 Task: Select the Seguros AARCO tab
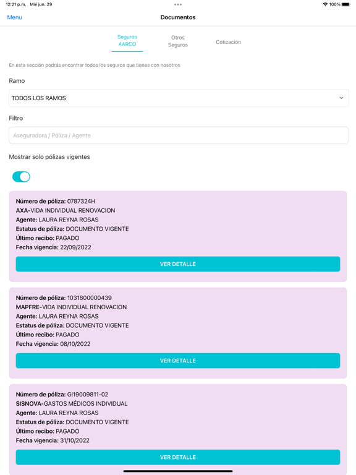coord(127,41)
